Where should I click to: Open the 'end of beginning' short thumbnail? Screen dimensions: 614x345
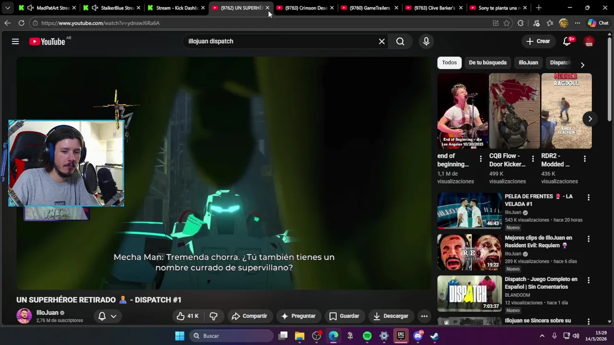[x=462, y=111]
